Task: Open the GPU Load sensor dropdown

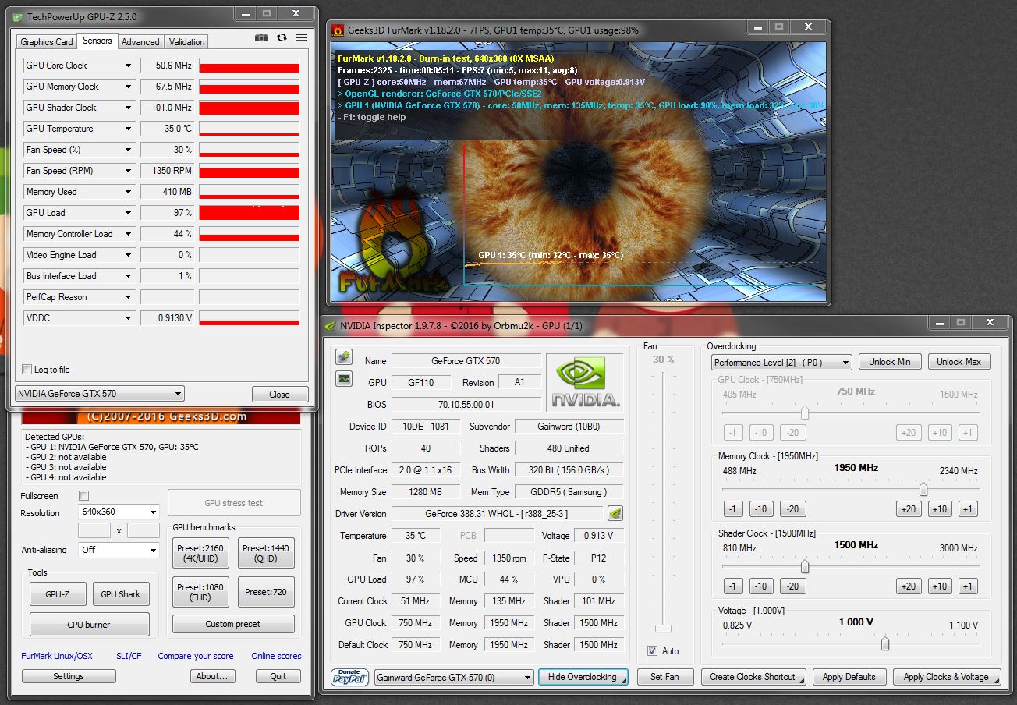Action: [x=128, y=213]
